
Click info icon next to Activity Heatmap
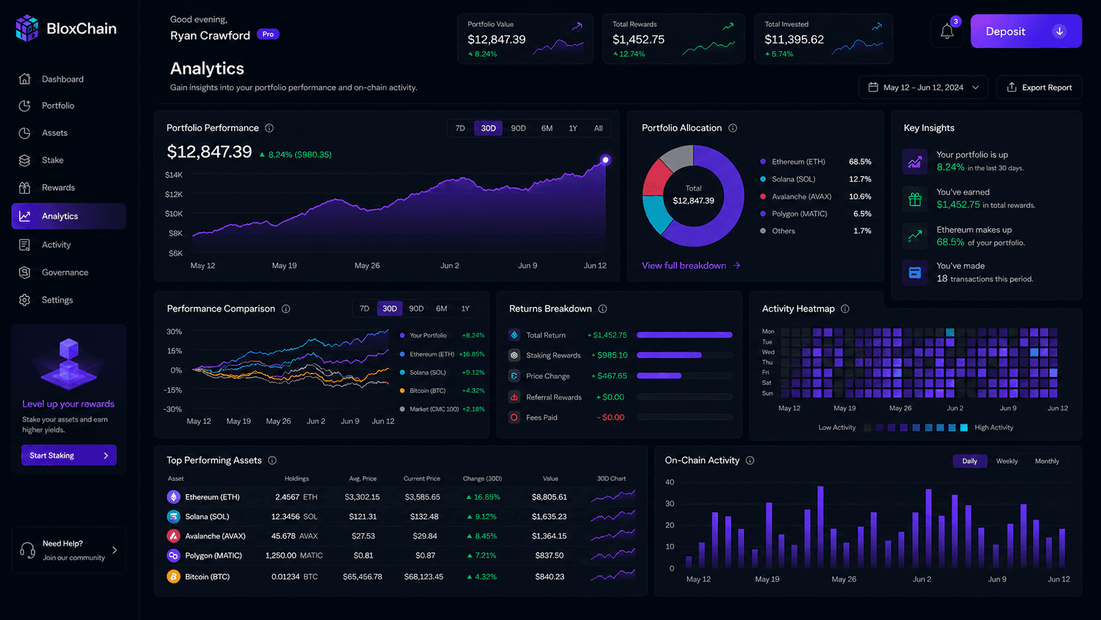[x=845, y=308]
